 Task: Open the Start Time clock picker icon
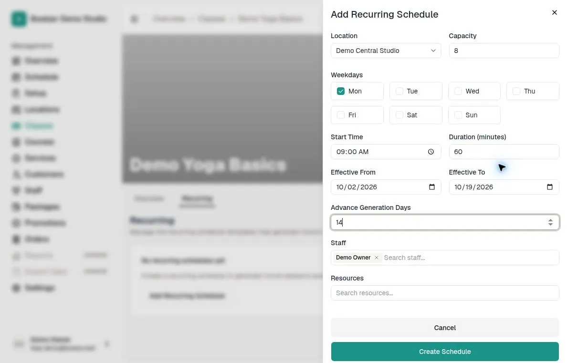pos(431,152)
